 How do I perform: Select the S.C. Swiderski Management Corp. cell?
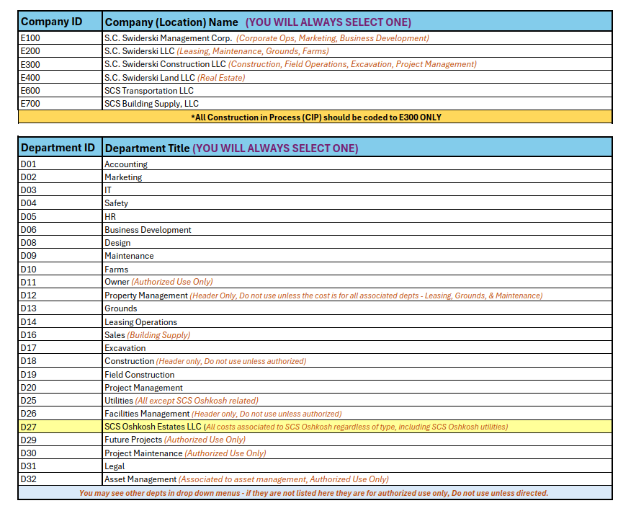pos(357,38)
